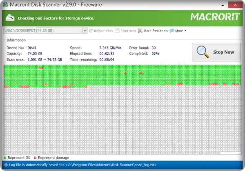The image size is (245, 171).
Task: Click the Speed value 7.346 GB/Min
Action: tap(110, 48)
